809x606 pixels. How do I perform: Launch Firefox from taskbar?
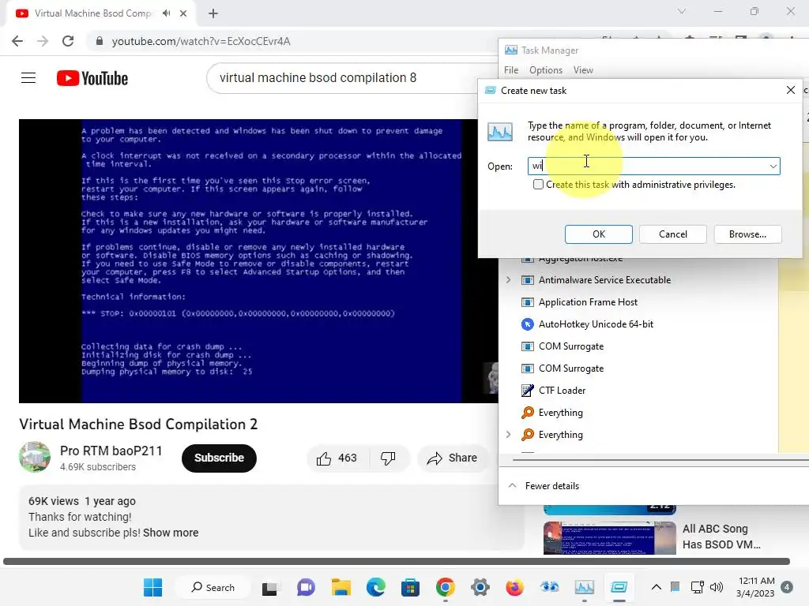514,587
